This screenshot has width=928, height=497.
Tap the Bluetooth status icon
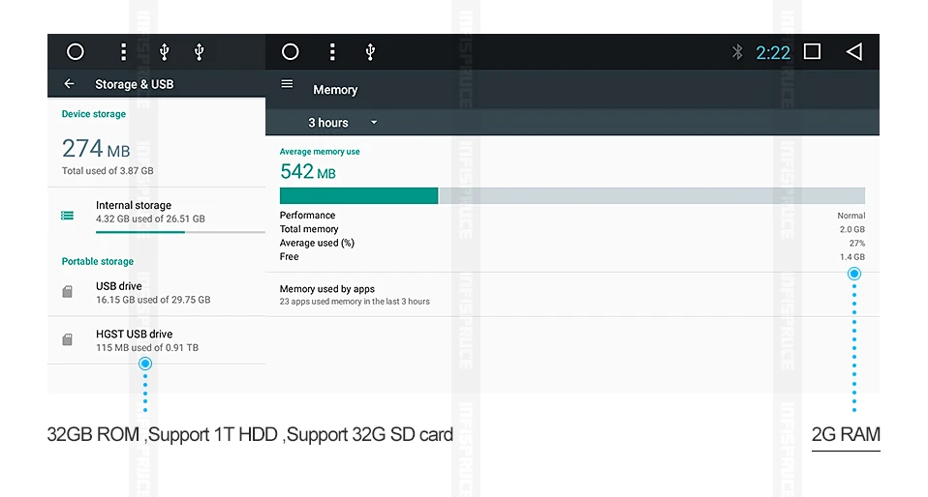click(x=737, y=52)
